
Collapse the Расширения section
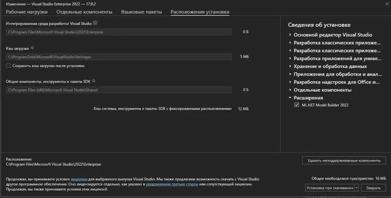pos(290,98)
